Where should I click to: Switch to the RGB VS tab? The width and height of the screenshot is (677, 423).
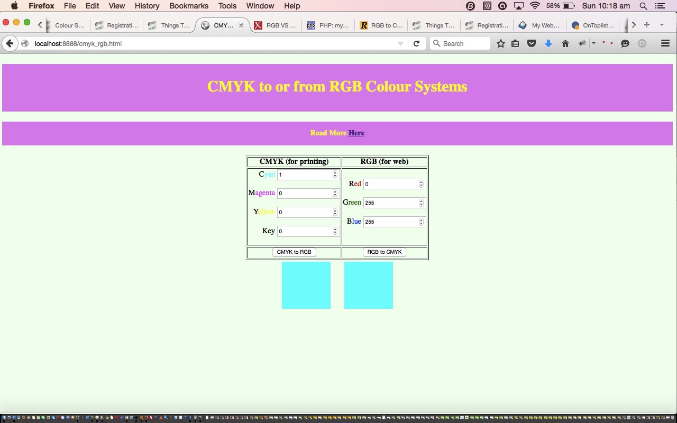click(x=275, y=25)
